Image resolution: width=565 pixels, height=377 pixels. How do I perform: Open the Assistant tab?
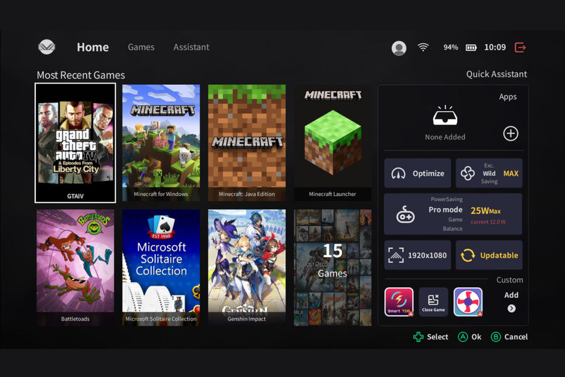(191, 47)
